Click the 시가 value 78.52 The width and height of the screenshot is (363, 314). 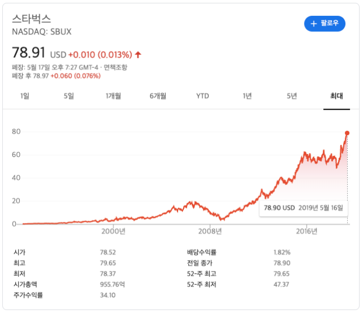108,252
